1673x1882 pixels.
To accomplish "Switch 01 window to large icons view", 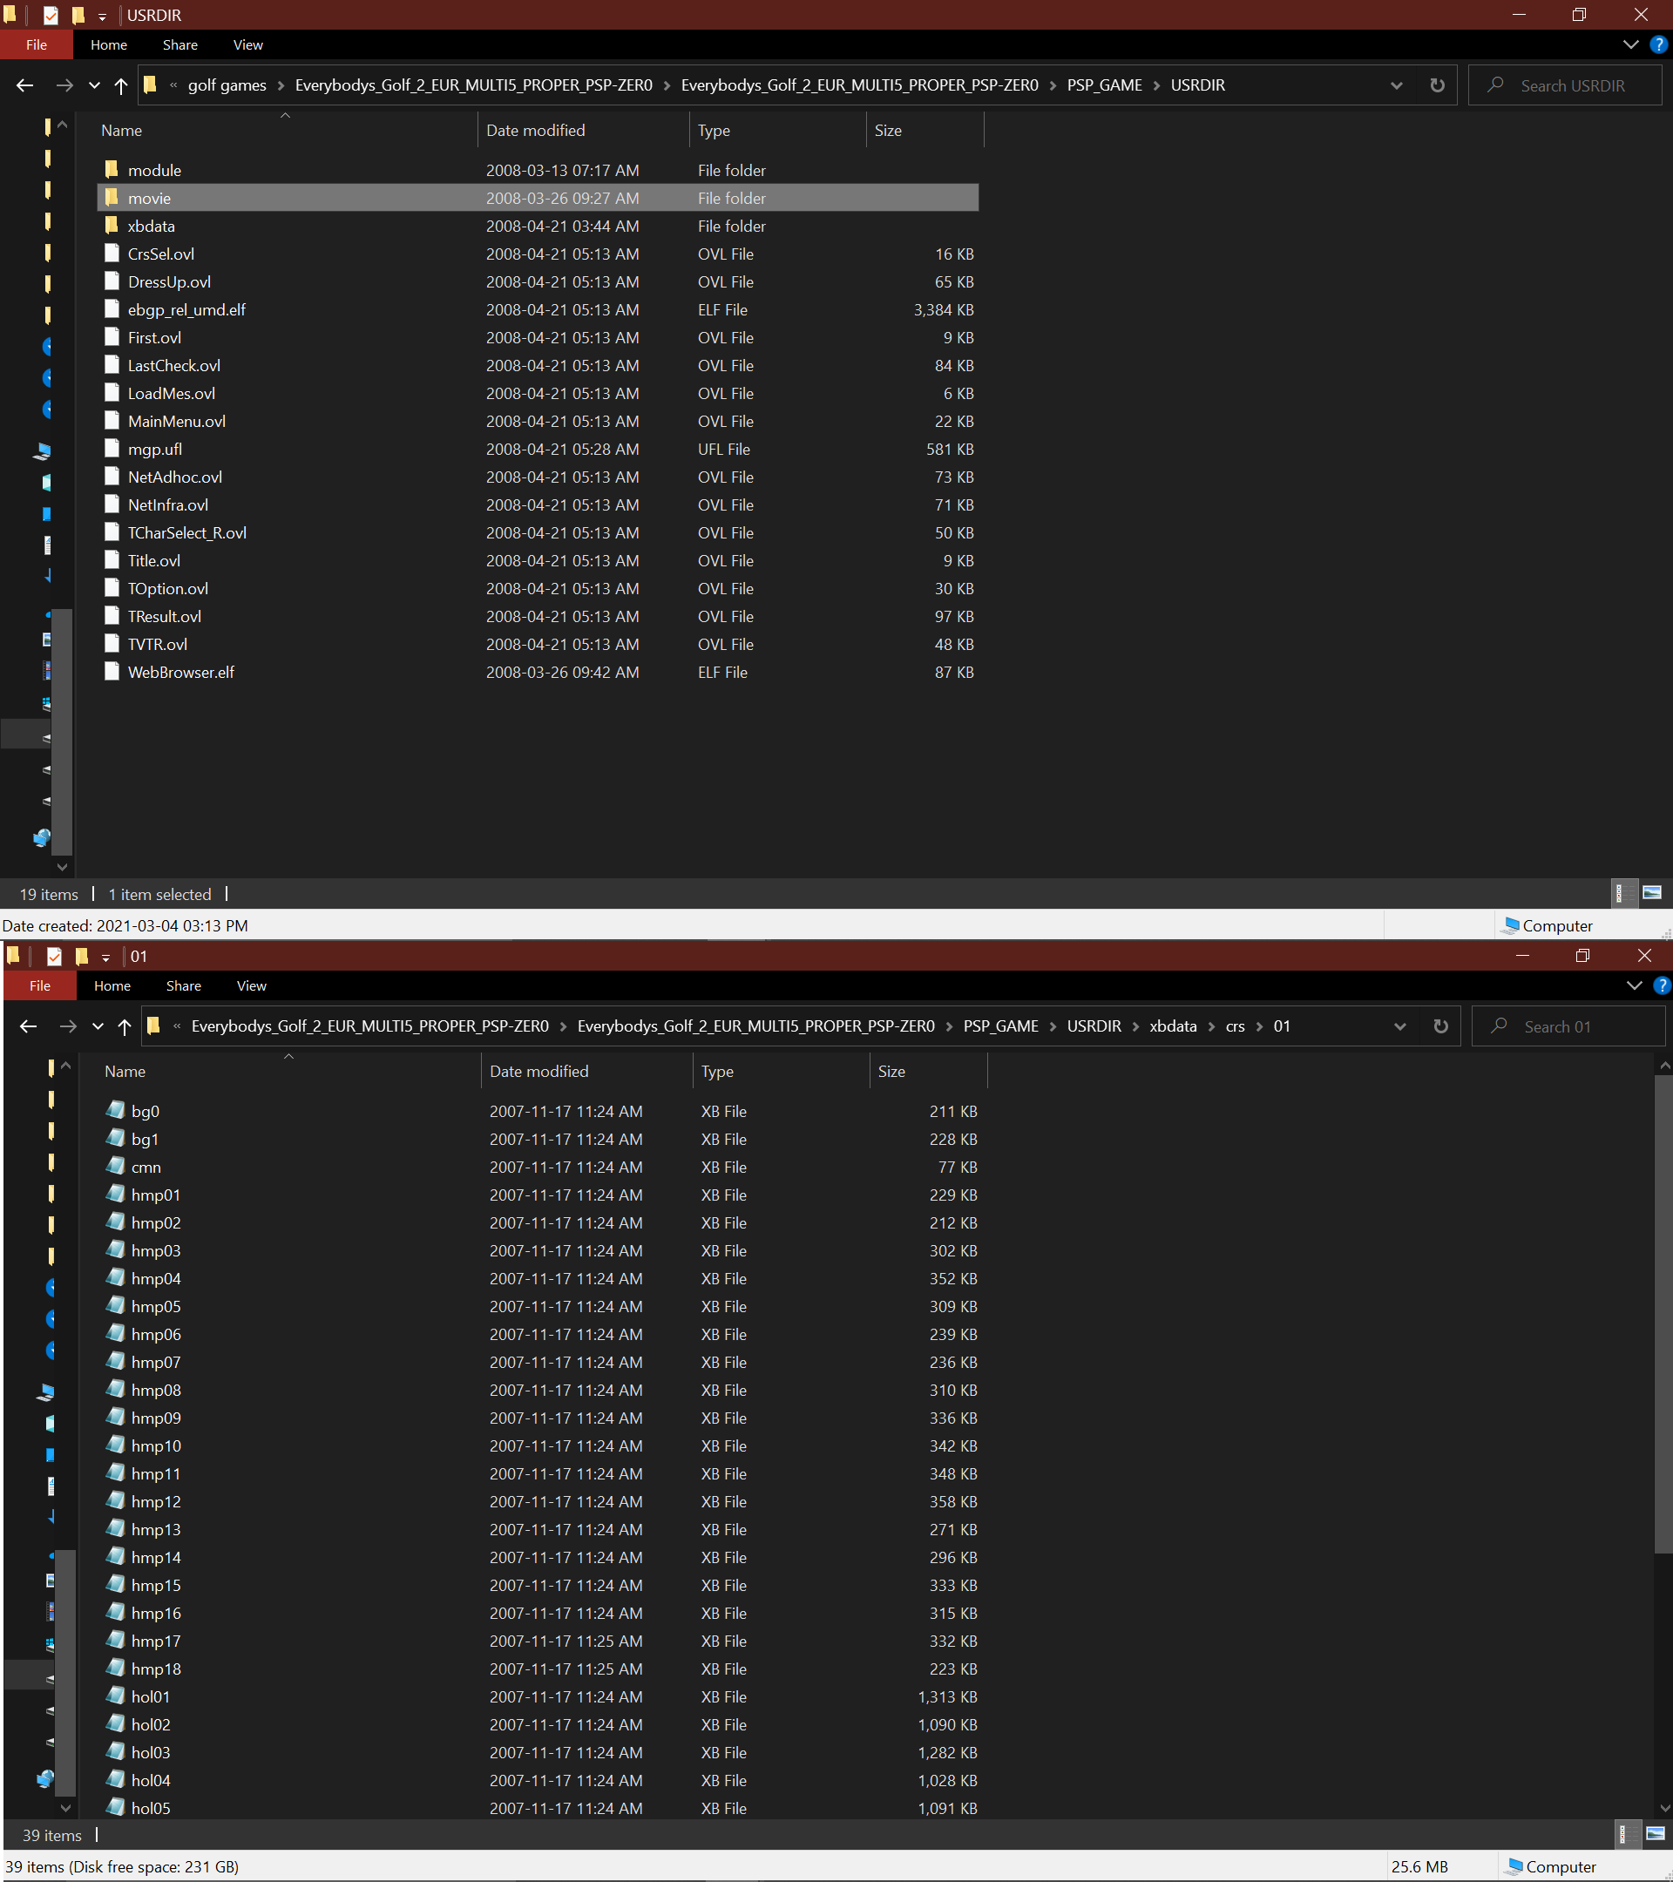I will (1656, 1833).
